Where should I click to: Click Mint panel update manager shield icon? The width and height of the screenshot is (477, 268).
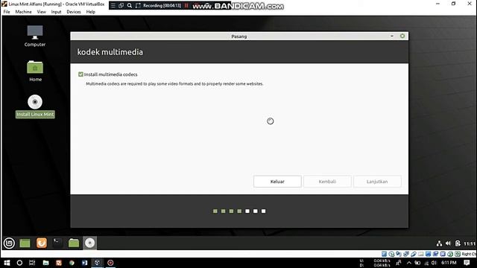click(x=458, y=243)
